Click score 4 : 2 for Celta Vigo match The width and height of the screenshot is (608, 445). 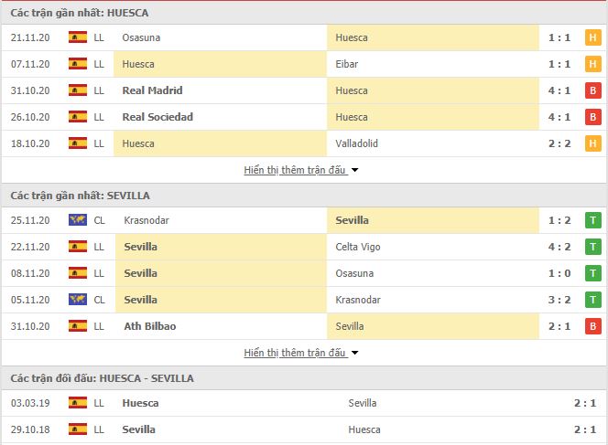(x=559, y=247)
